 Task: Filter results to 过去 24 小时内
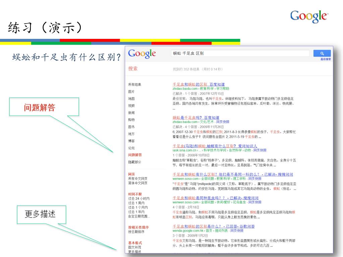coord(139,199)
